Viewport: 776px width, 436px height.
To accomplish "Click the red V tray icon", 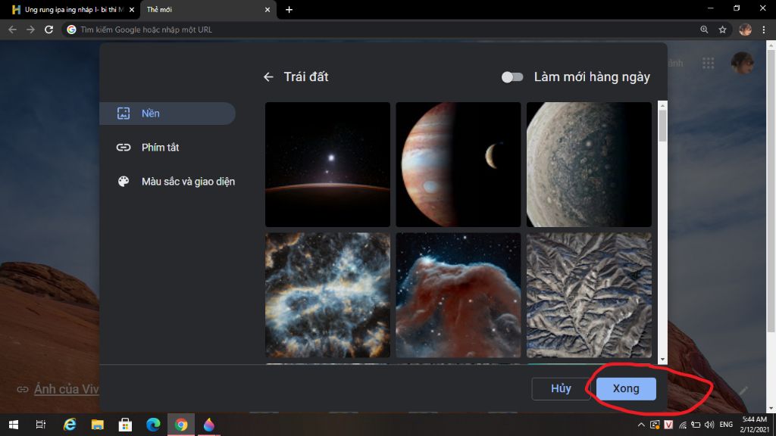I will click(x=668, y=425).
